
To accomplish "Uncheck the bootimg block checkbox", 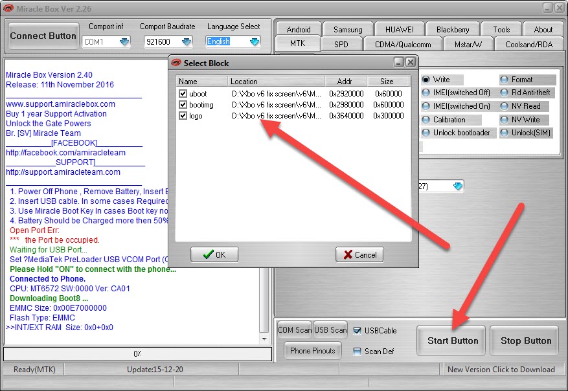I will (183, 105).
